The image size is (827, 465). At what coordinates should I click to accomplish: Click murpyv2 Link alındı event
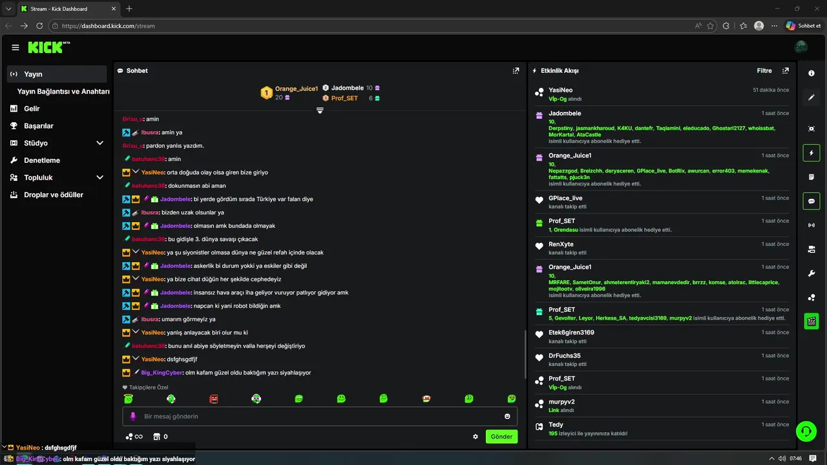point(662,406)
